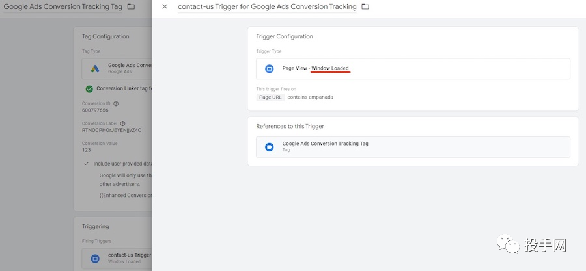Click the Page View trigger type icon
This screenshot has width=586, height=271.
[269, 69]
